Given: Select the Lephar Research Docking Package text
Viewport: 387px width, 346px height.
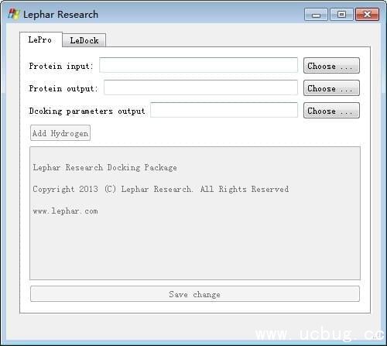Looking at the screenshot, I should [x=104, y=167].
